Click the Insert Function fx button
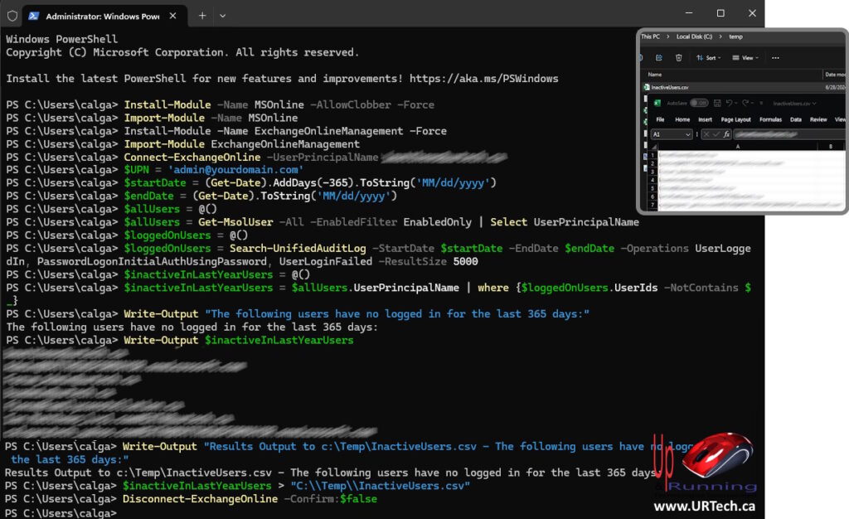 click(726, 134)
